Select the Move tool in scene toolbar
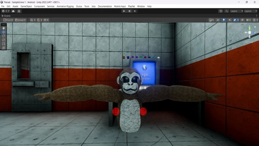The width and height of the screenshot is (259, 146). click(4, 32)
